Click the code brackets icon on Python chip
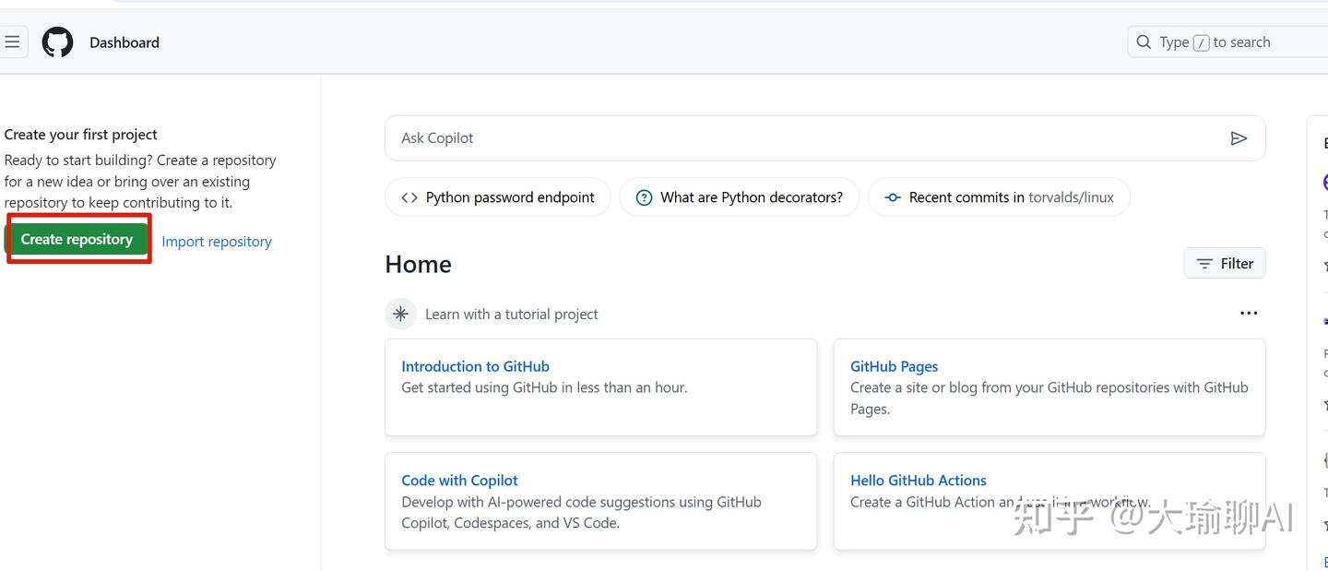 (409, 197)
